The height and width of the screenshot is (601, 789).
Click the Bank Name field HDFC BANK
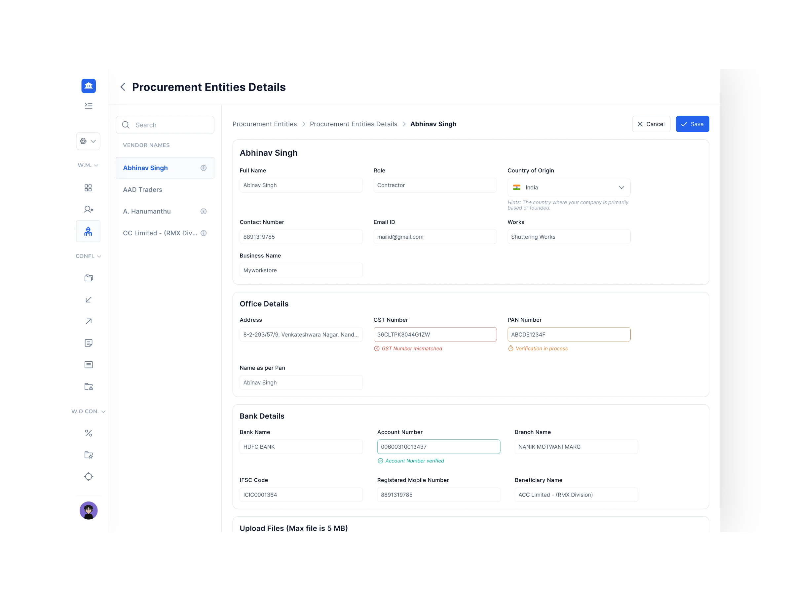(301, 447)
